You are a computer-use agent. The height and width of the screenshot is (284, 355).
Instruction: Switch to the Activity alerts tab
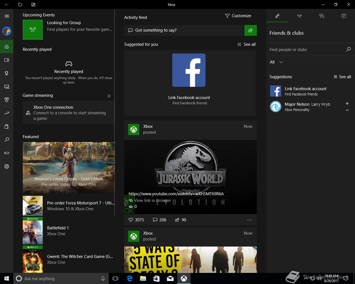point(344,16)
